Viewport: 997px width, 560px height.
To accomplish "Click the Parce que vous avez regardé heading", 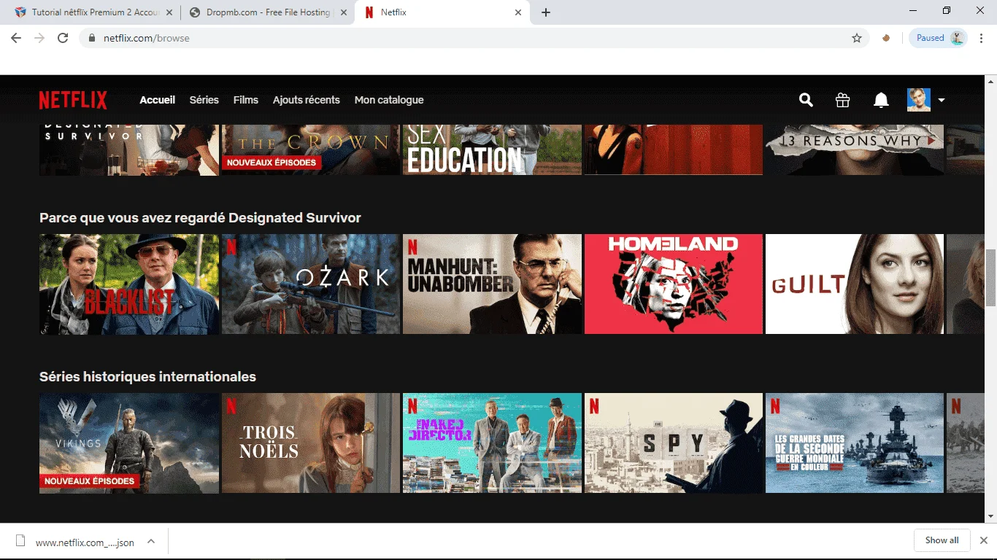I will 200,218.
